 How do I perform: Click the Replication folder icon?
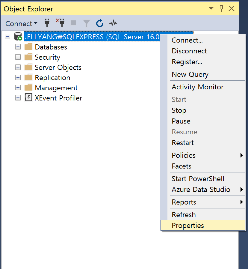28,77
